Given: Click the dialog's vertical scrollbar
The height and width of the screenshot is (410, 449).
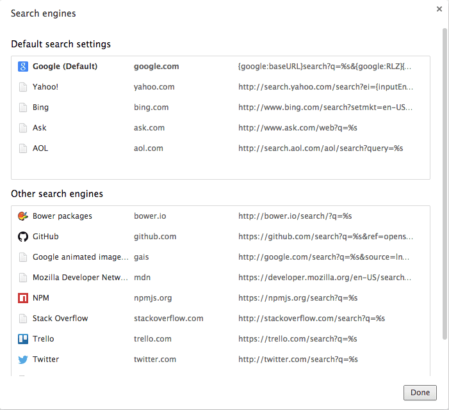Looking at the screenshot, I should point(445,184).
